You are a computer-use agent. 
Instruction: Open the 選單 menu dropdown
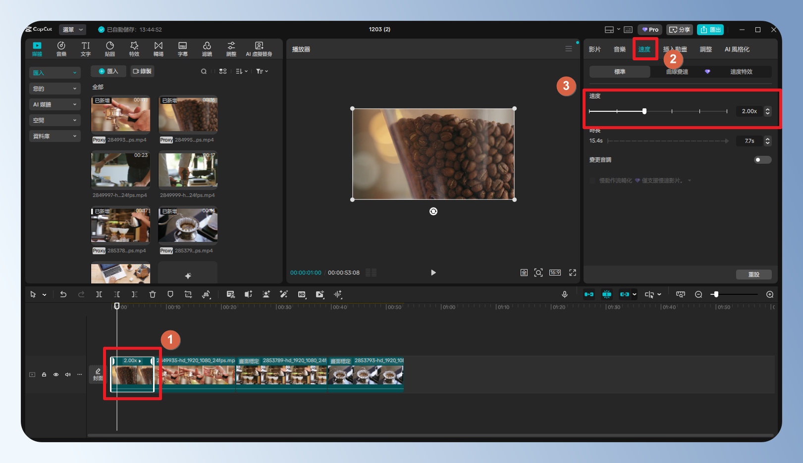72,30
